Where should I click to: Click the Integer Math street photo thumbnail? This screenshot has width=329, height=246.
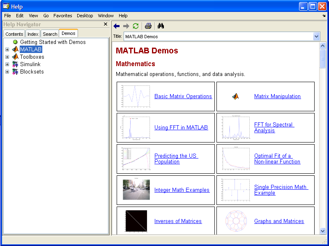(x=136, y=189)
